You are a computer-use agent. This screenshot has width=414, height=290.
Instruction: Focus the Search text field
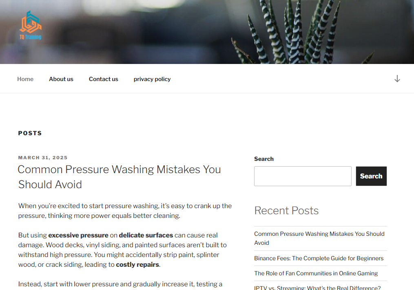303,176
